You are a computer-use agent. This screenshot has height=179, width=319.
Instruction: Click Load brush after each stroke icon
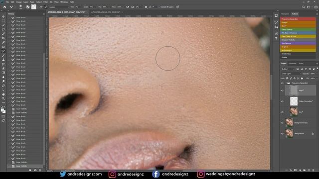coord(41,7)
